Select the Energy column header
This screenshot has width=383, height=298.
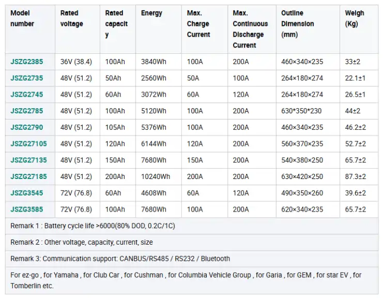click(151, 13)
